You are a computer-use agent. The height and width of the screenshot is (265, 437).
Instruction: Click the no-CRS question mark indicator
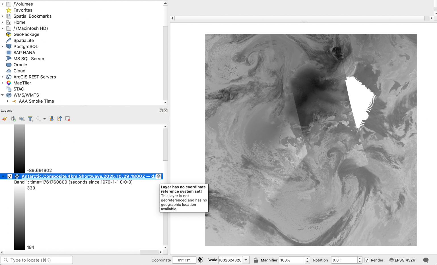[159, 177]
